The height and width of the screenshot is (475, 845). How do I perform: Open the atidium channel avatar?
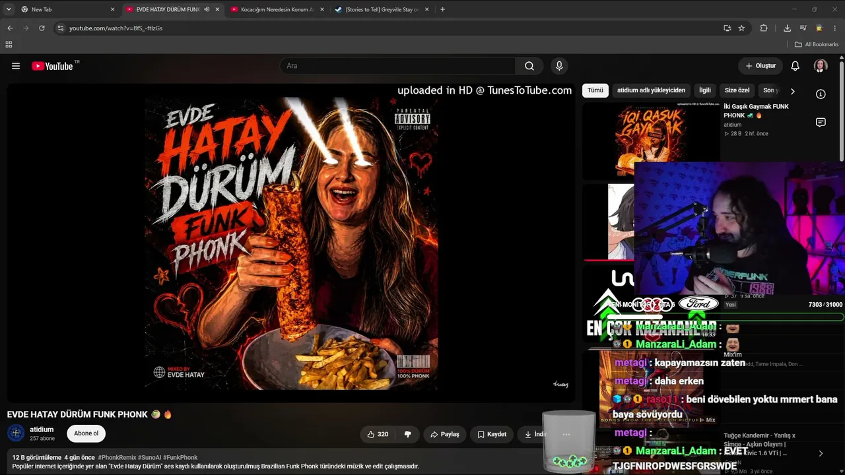16,433
